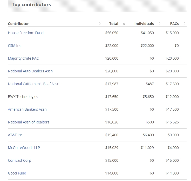Select the $15,400 total for AT&T

[112, 135]
